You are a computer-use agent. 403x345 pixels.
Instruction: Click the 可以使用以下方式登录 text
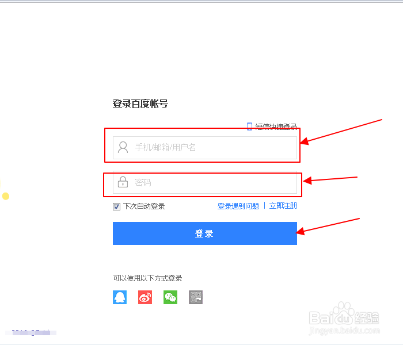coord(147,278)
